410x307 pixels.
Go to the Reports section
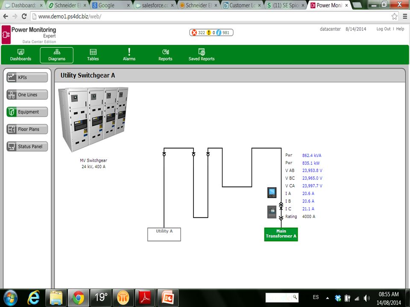click(165, 55)
